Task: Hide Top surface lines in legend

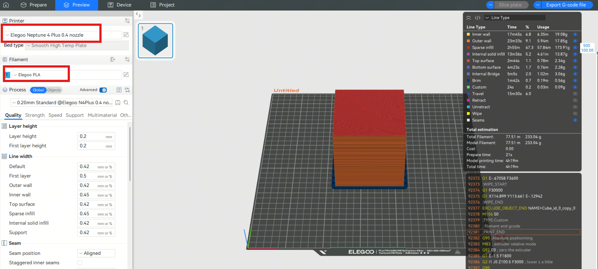Action: point(575,61)
